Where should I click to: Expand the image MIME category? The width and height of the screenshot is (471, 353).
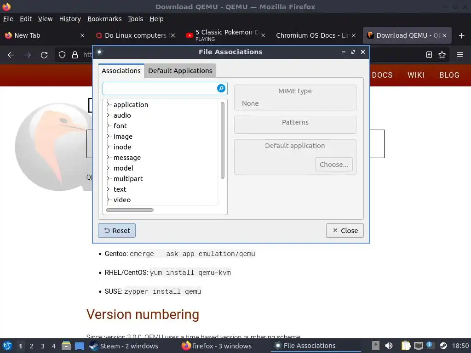coord(108,136)
